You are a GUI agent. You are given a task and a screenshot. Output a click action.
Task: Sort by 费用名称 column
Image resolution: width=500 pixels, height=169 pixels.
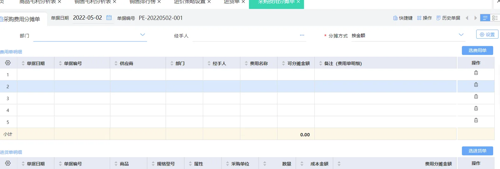pos(246,63)
